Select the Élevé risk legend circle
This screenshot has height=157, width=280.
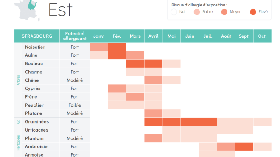[x=253, y=12]
